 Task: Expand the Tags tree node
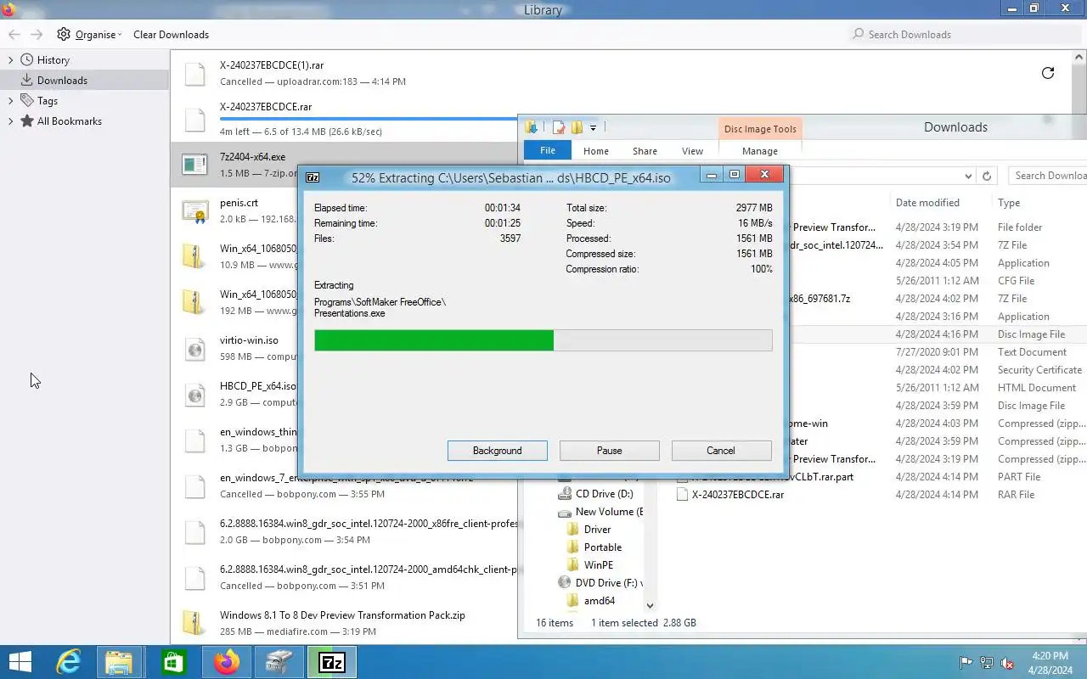(11, 101)
